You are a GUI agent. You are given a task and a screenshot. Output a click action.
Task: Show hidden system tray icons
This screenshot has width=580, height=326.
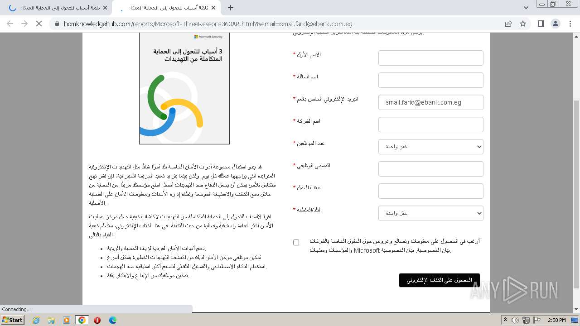point(505,320)
